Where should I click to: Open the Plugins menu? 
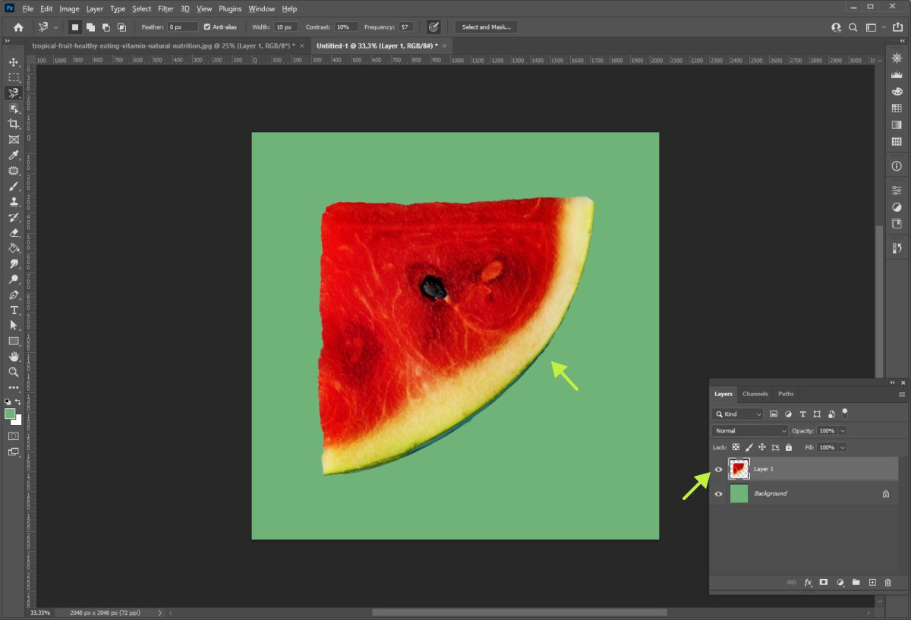coord(230,9)
